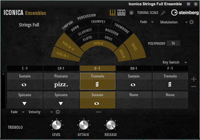
Task: Select Sustain label under D#-1
Action: 134,76
